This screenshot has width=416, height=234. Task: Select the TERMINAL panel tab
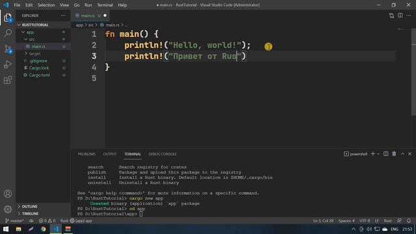click(x=133, y=154)
